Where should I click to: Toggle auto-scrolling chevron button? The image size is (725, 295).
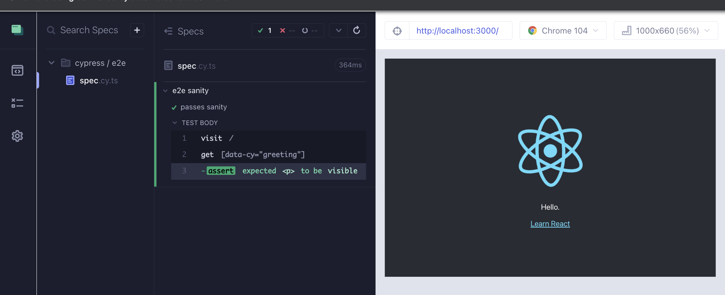338,31
